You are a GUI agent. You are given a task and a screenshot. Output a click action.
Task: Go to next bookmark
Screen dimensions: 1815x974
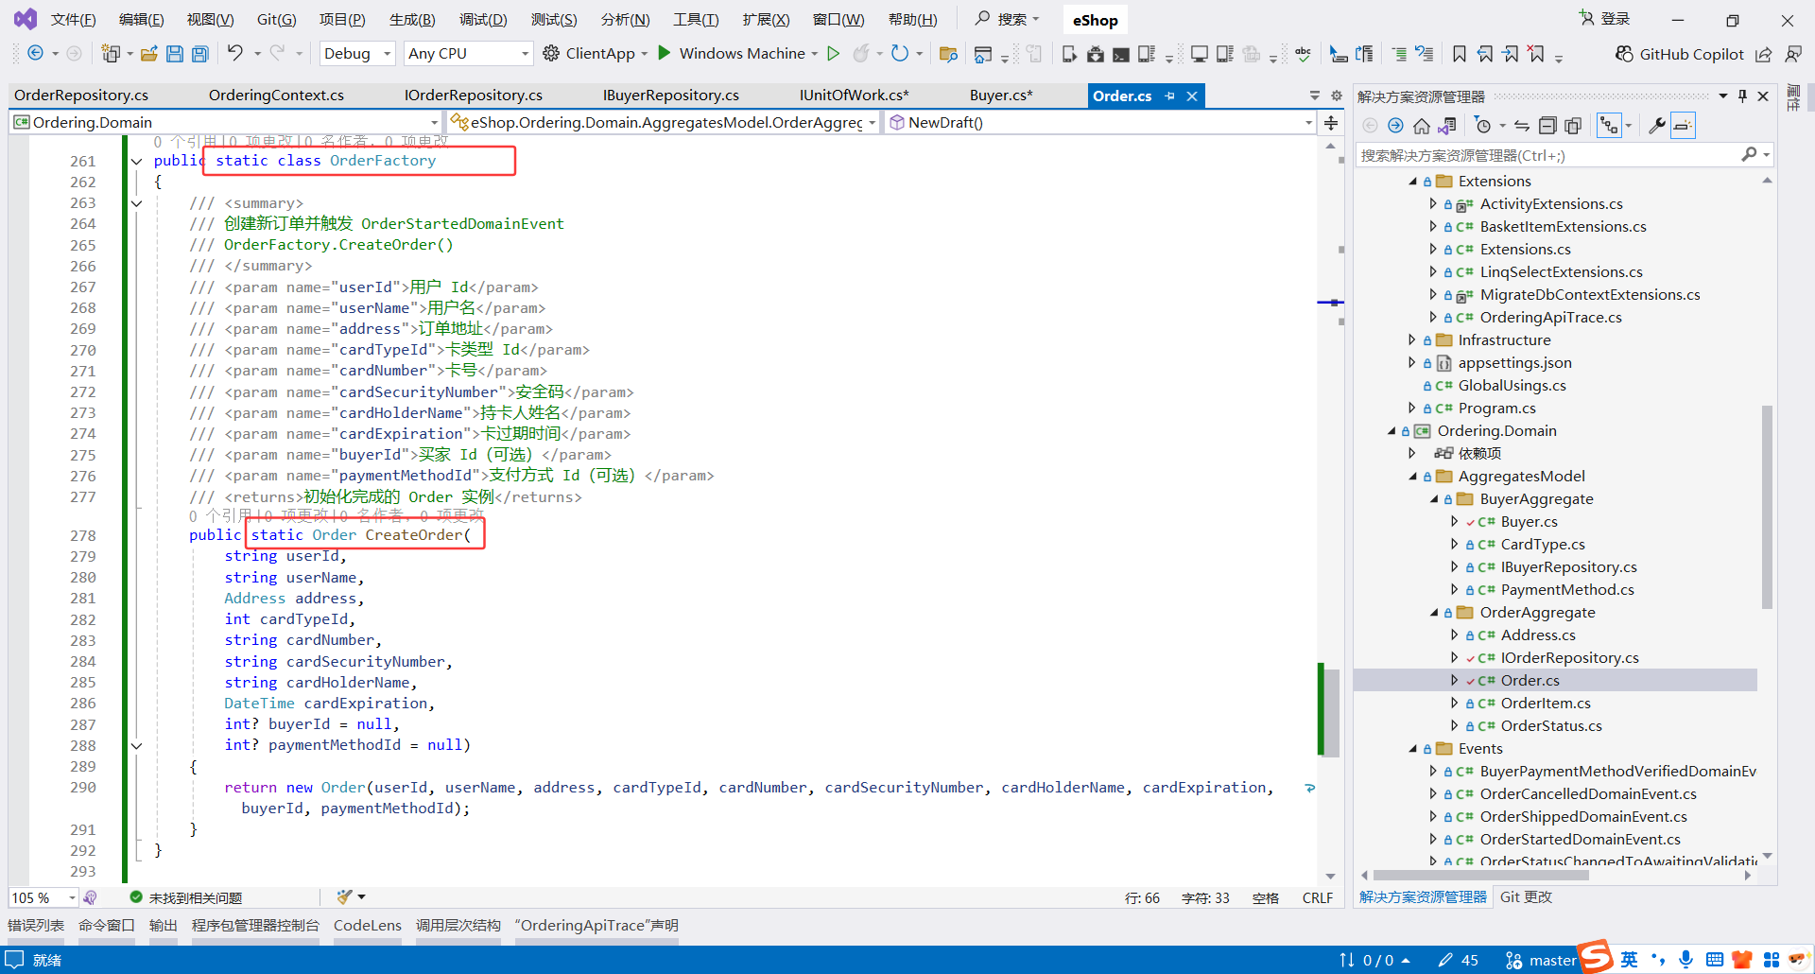pyautogui.click(x=1511, y=54)
